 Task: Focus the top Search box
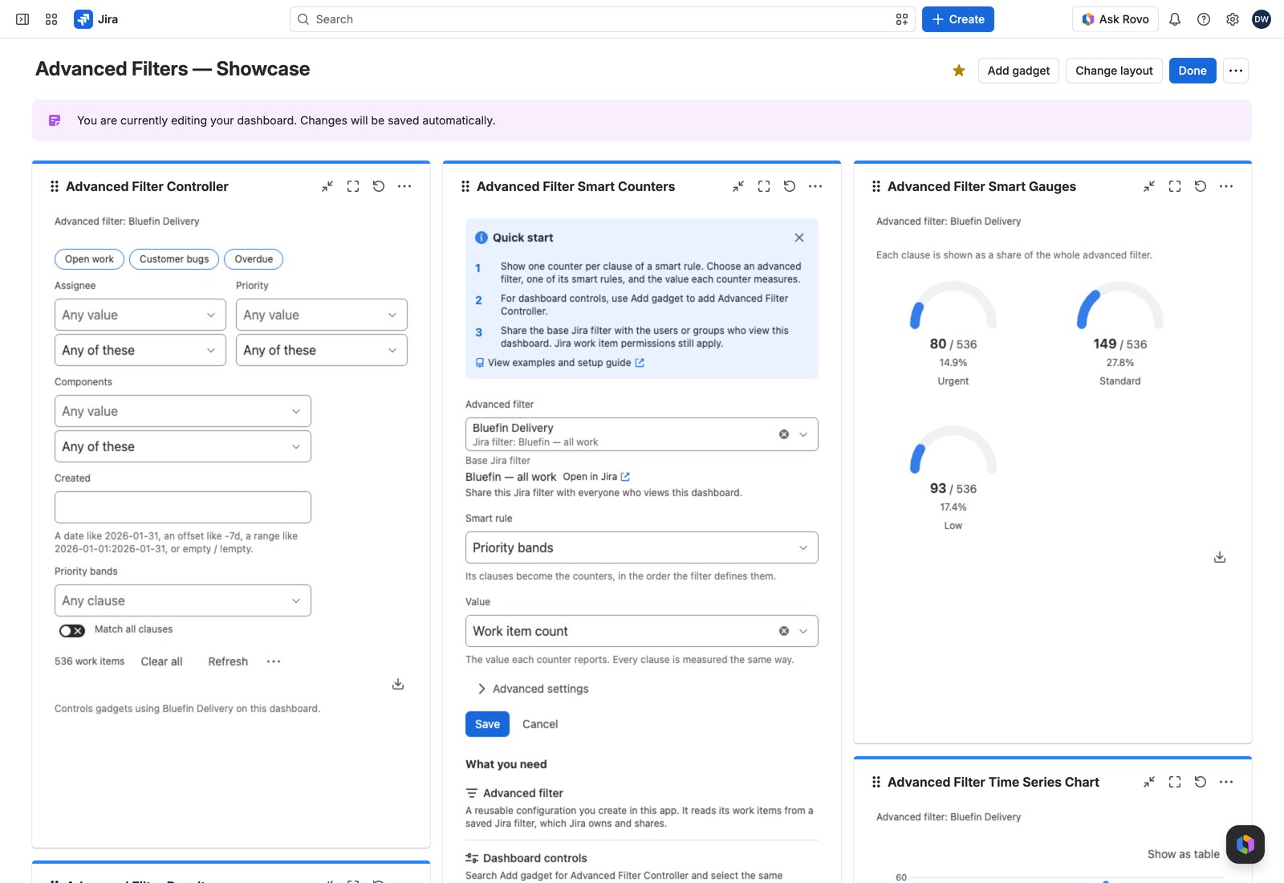tap(603, 19)
